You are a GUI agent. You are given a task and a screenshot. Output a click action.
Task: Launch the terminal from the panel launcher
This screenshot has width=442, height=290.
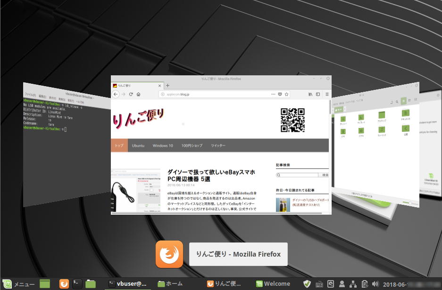tap(77, 284)
